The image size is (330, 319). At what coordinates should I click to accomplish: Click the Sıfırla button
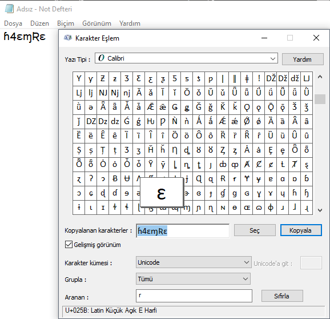click(282, 296)
